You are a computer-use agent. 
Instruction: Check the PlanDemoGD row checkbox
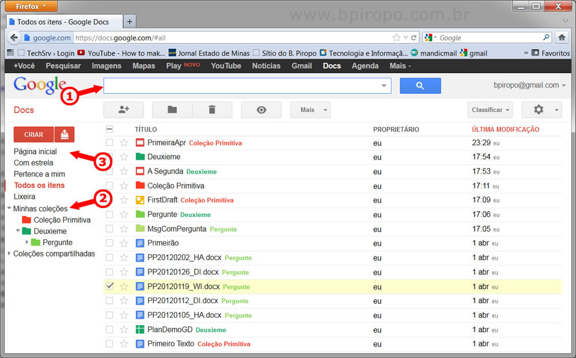tap(109, 329)
